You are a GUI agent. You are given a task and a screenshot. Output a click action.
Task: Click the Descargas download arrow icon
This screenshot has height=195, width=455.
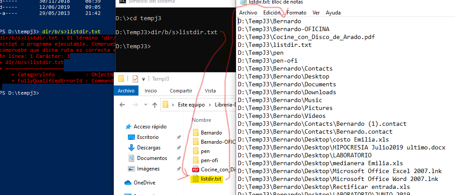(x=131, y=148)
